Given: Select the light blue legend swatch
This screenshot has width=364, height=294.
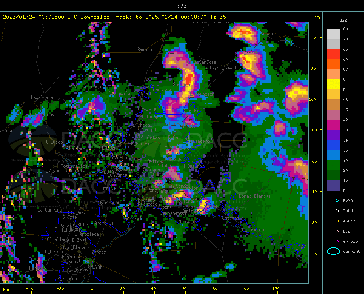Looking at the screenshot, I should 333,155.
